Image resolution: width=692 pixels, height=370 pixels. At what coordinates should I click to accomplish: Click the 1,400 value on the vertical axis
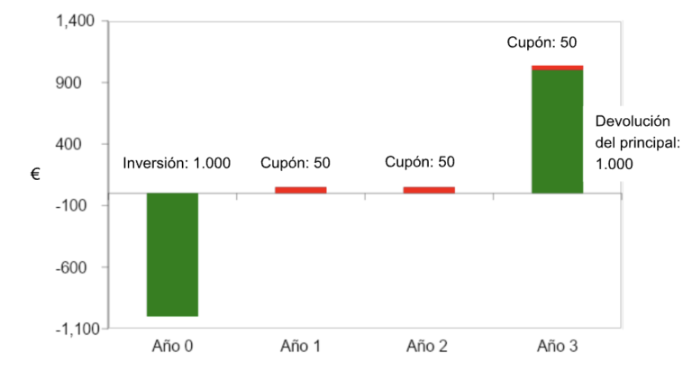coord(76,21)
